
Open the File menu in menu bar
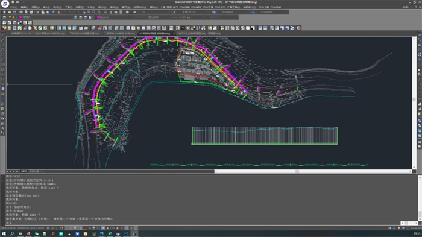tap(14, 7)
